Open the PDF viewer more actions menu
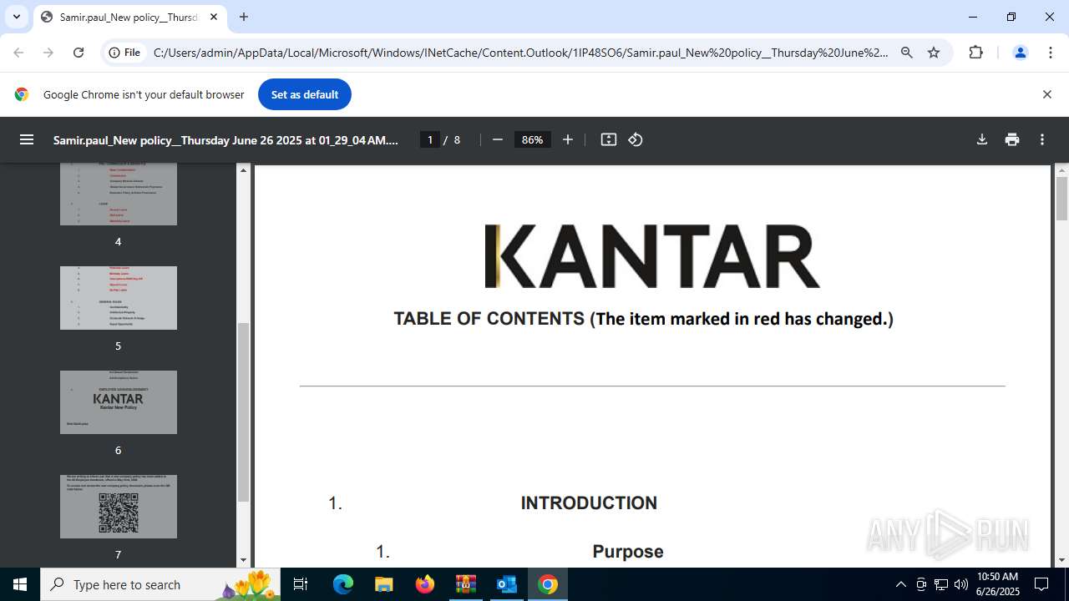Screen dimensions: 1069x601 tap(1042, 139)
